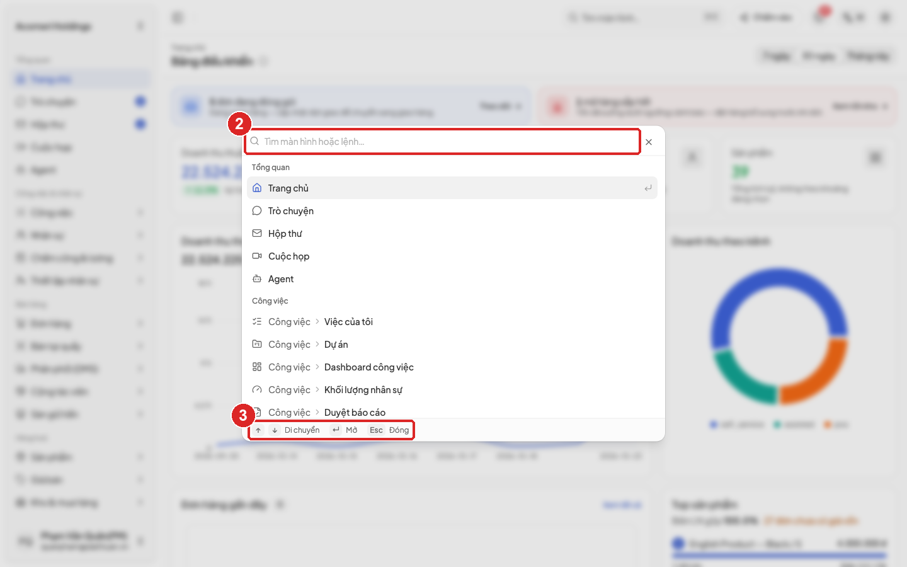This screenshot has height=567, width=907.
Task: Go to Hộp thư in the palette
Action: pos(452,233)
